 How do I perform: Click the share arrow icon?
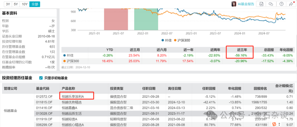(x=291, y=4)
